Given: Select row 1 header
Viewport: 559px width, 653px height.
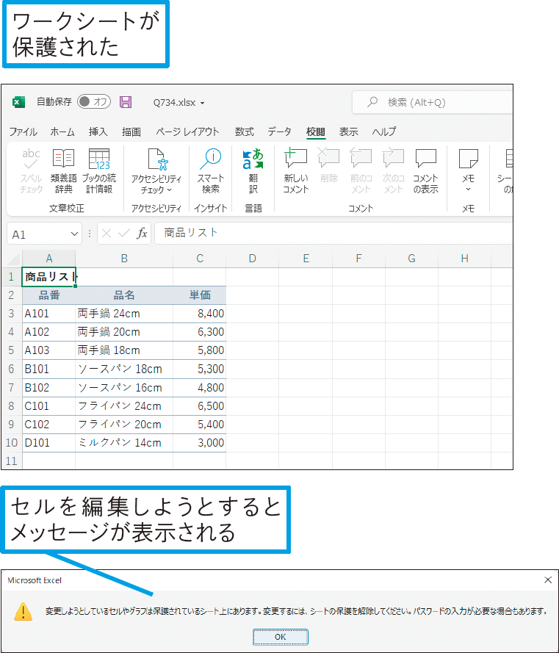Looking at the screenshot, I should (11, 277).
